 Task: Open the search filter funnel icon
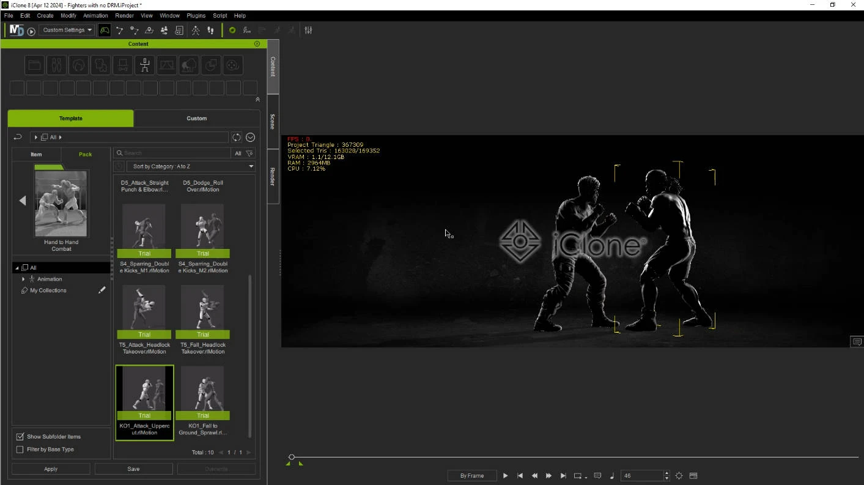pyautogui.click(x=249, y=154)
